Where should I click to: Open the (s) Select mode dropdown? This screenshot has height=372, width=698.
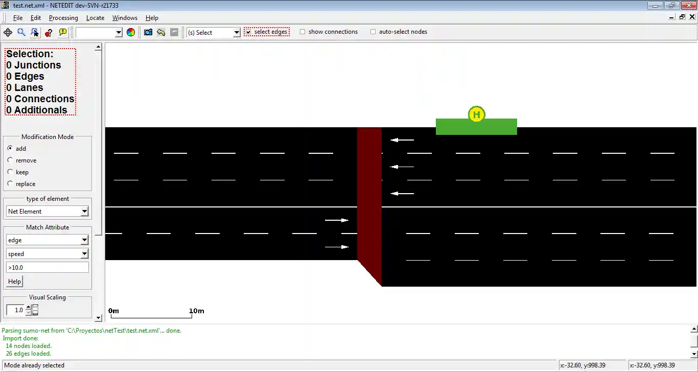click(x=213, y=32)
